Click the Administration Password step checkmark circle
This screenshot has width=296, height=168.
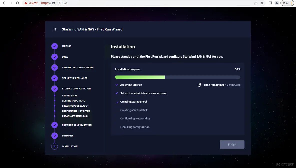[x=55, y=67]
